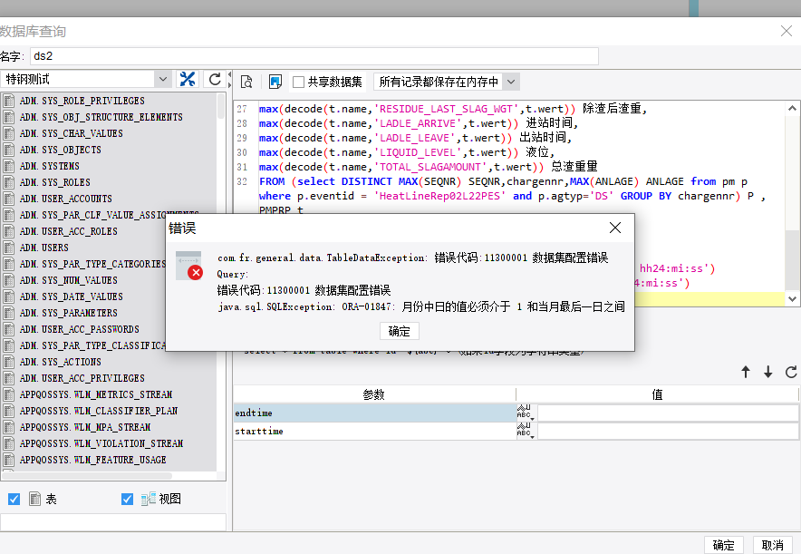Select table ADM.SYS_OBJ_STRUCTURE_ELEMENTS
This screenshot has width=801, height=554.
[x=101, y=117]
